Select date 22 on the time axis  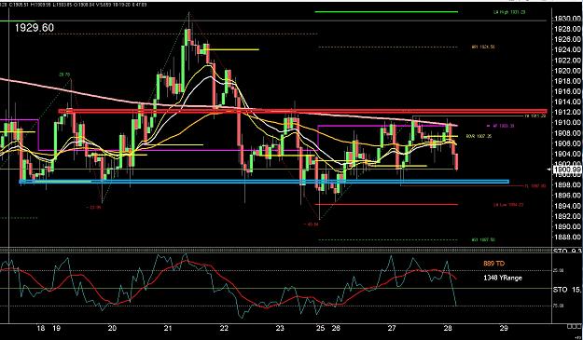(224, 328)
